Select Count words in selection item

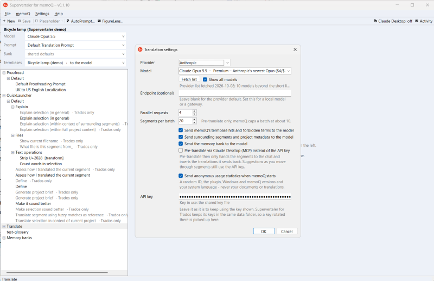coord(41,164)
